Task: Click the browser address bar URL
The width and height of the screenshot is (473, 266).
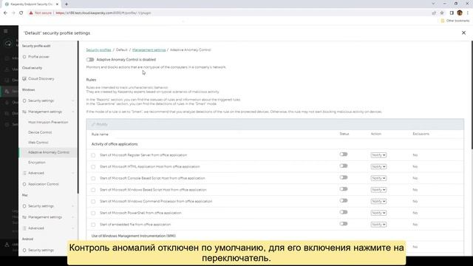Action: (x=103, y=13)
